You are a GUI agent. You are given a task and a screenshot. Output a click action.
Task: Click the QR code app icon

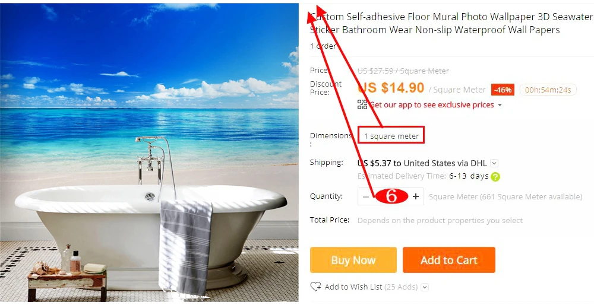pyautogui.click(x=362, y=104)
